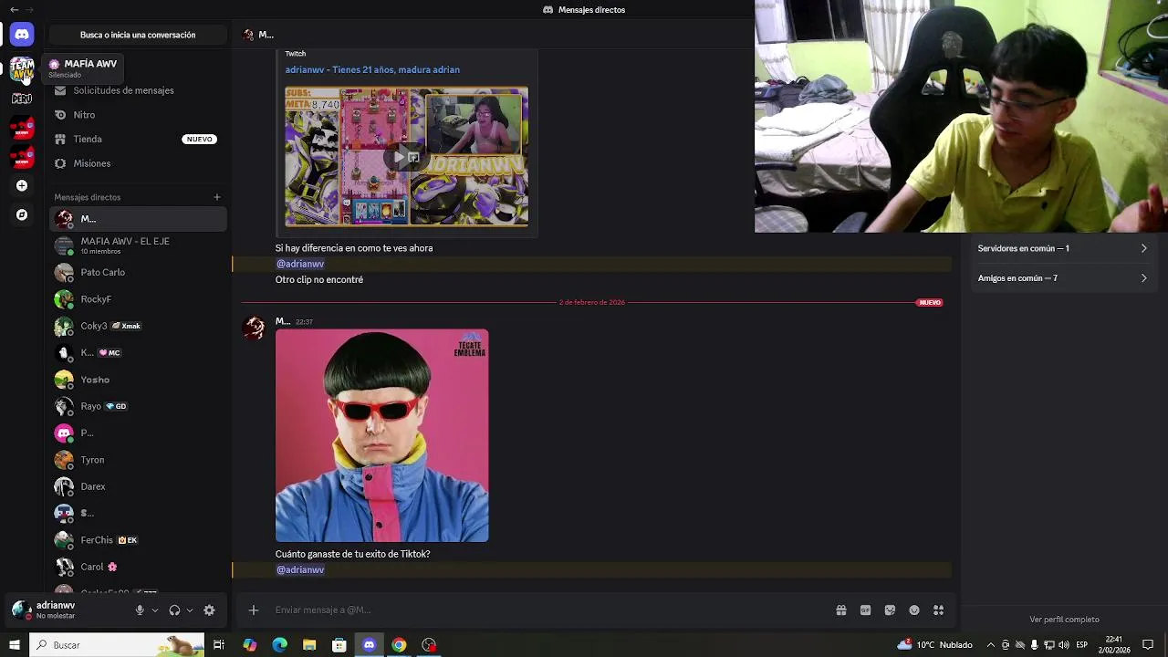Click the NUEVO new messages badge
The image size is (1168, 657).
[930, 302]
